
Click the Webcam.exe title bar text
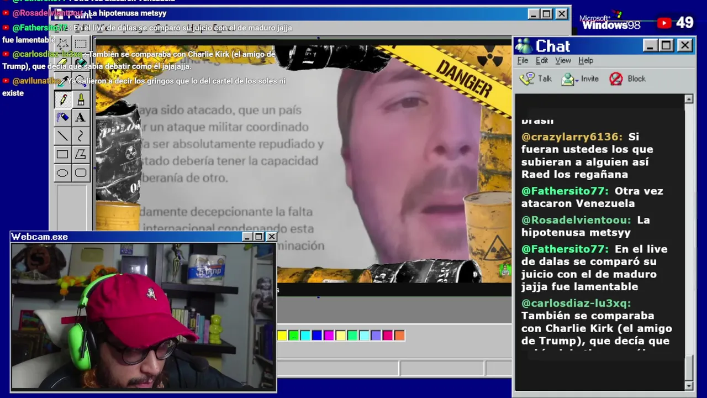(40, 237)
